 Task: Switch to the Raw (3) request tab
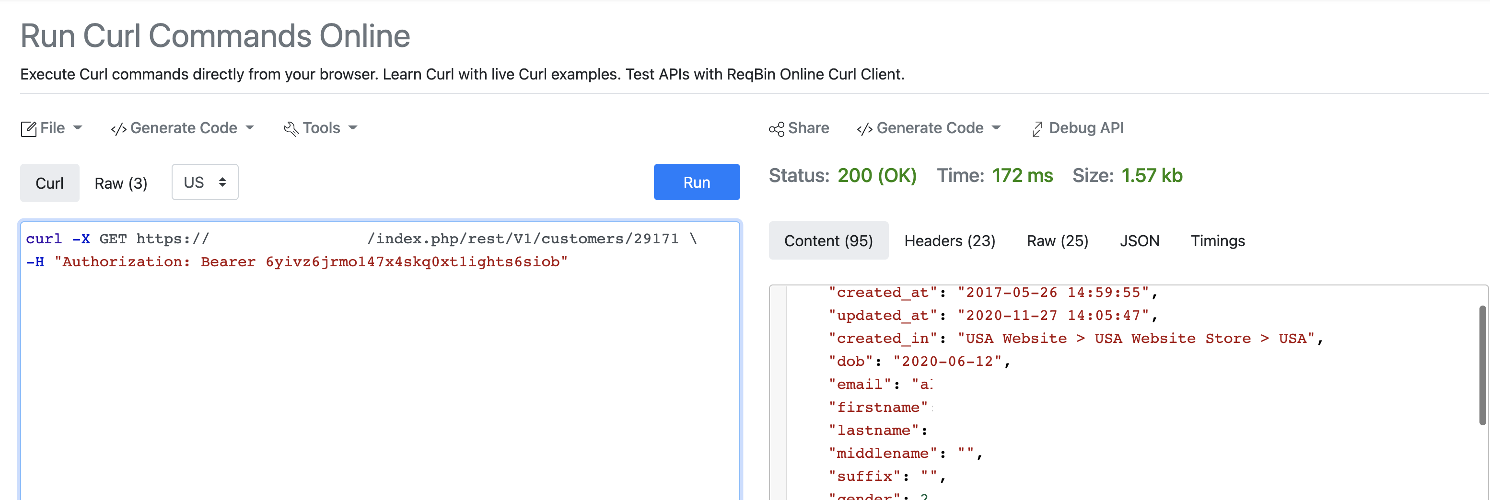[x=121, y=183]
